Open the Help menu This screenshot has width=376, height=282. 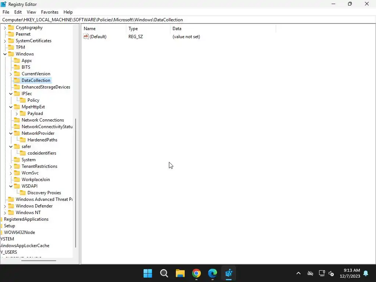pos(68,12)
